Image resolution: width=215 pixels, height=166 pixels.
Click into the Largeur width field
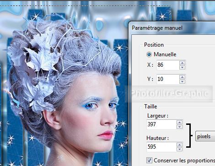[x=161, y=124]
